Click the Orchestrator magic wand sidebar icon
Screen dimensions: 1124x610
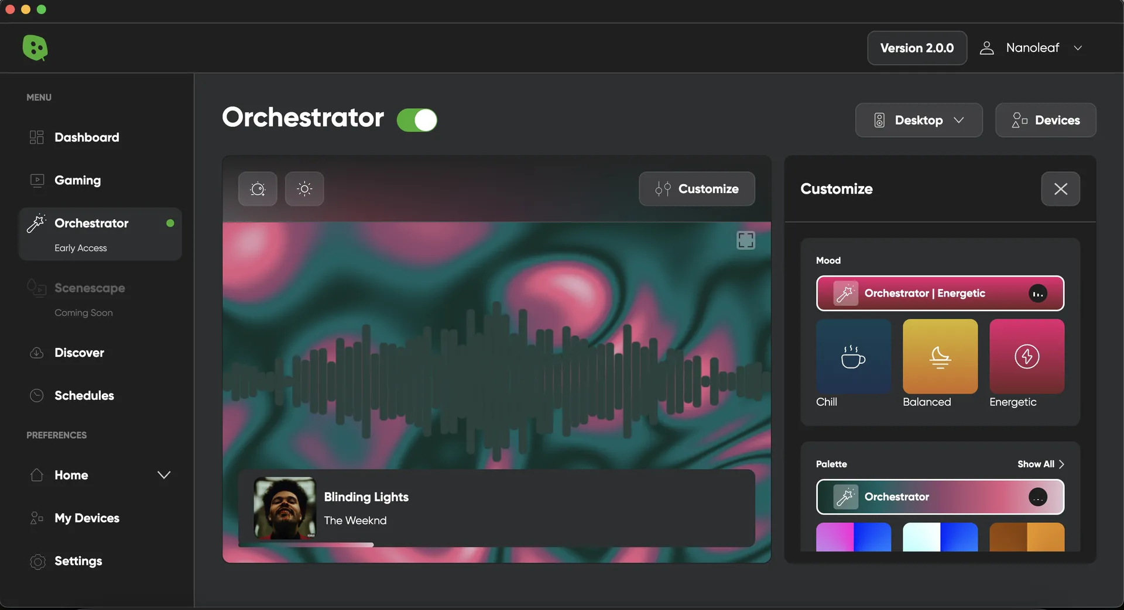click(36, 223)
